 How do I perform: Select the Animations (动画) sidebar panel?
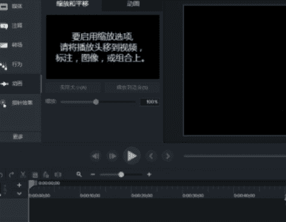coord(17,84)
